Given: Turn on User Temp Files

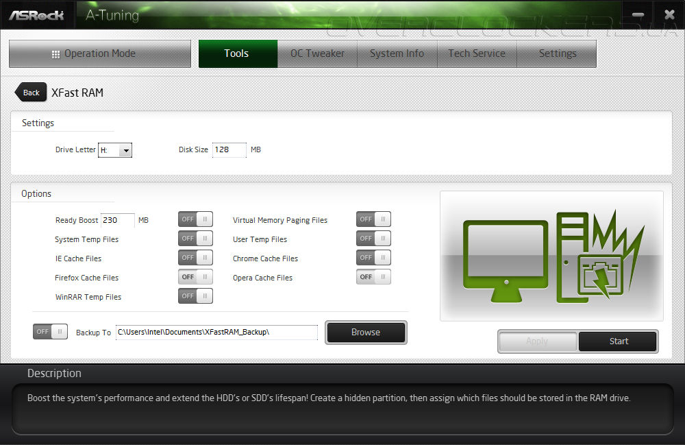Looking at the screenshot, I should pos(373,239).
